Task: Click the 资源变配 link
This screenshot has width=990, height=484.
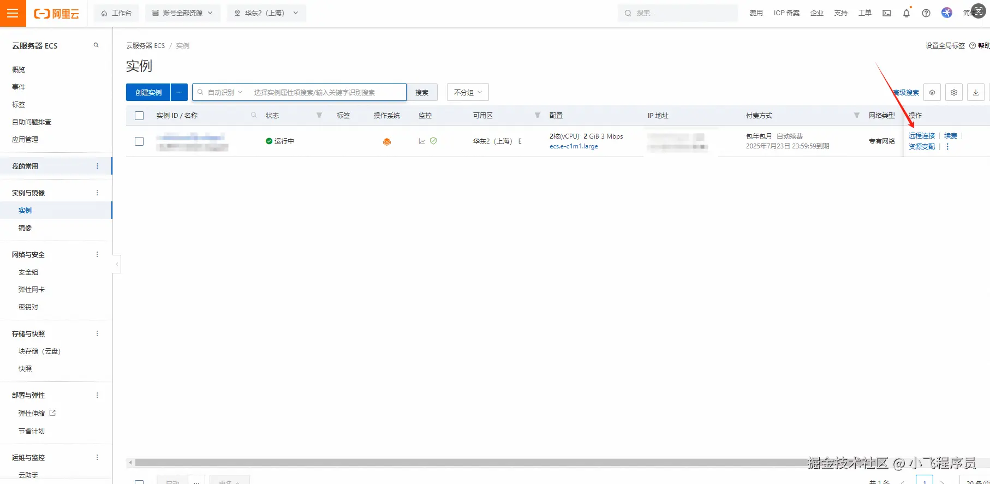Action: pos(922,147)
